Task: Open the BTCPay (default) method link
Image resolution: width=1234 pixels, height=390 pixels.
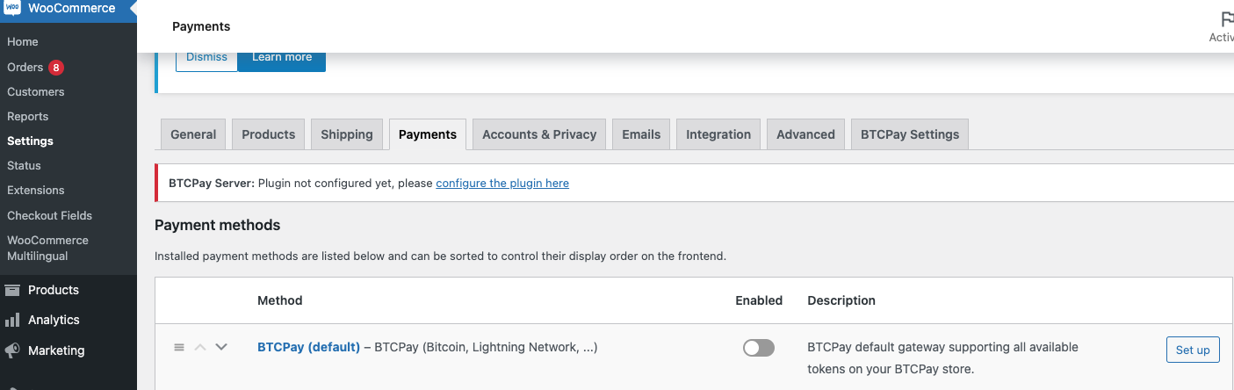Action: [x=308, y=347]
